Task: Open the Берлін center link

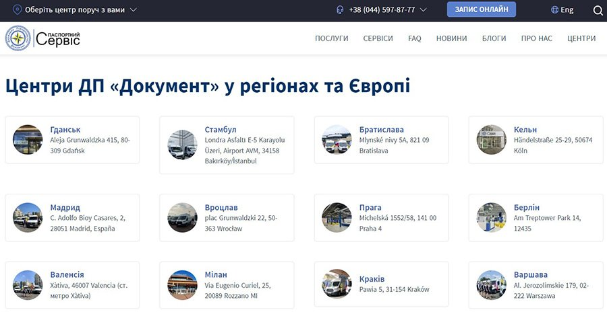Action: [x=527, y=207]
